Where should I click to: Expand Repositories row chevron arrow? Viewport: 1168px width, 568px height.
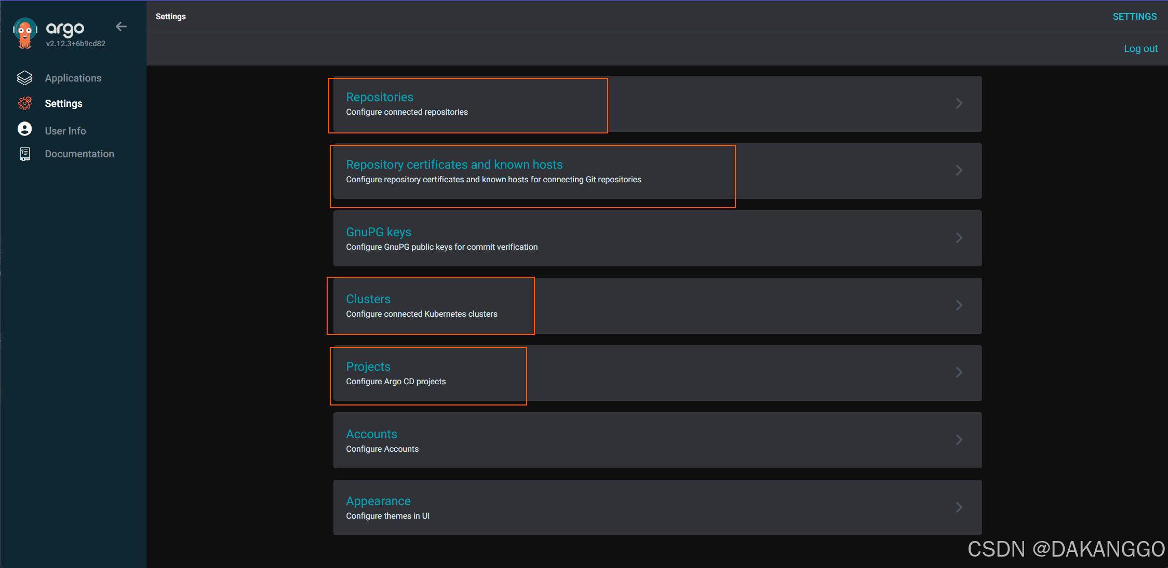click(x=959, y=103)
